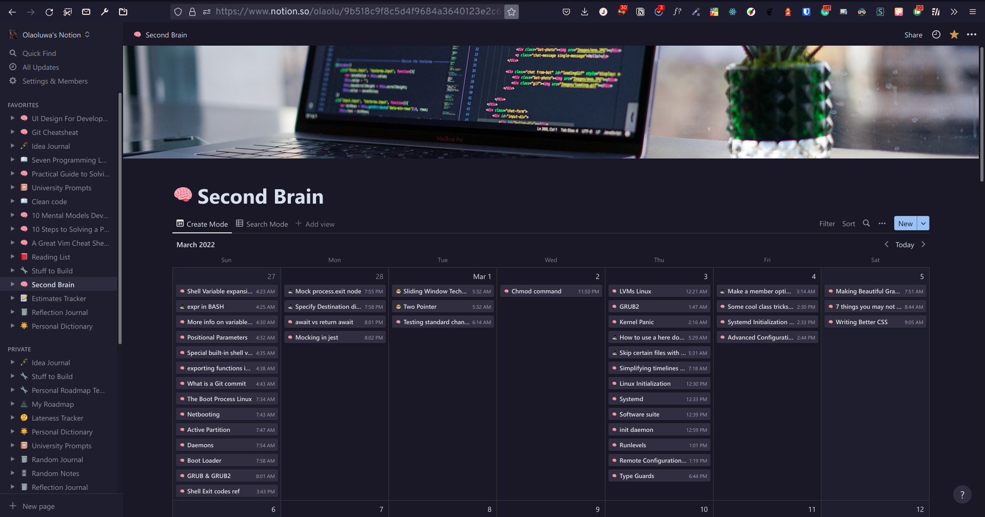Open the browser downloads panel

[584, 11]
